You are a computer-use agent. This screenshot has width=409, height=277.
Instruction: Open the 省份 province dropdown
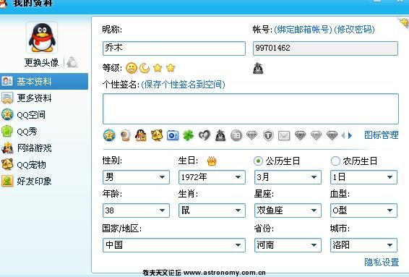click(x=288, y=245)
